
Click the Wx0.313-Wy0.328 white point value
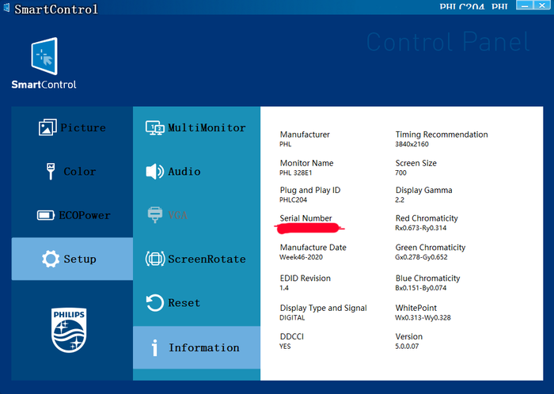pos(423,318)
